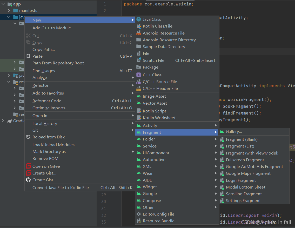This screenshot has height=228, width=295.
Task: Choose Scrolling Fragment template
Action: pos(254,194)
